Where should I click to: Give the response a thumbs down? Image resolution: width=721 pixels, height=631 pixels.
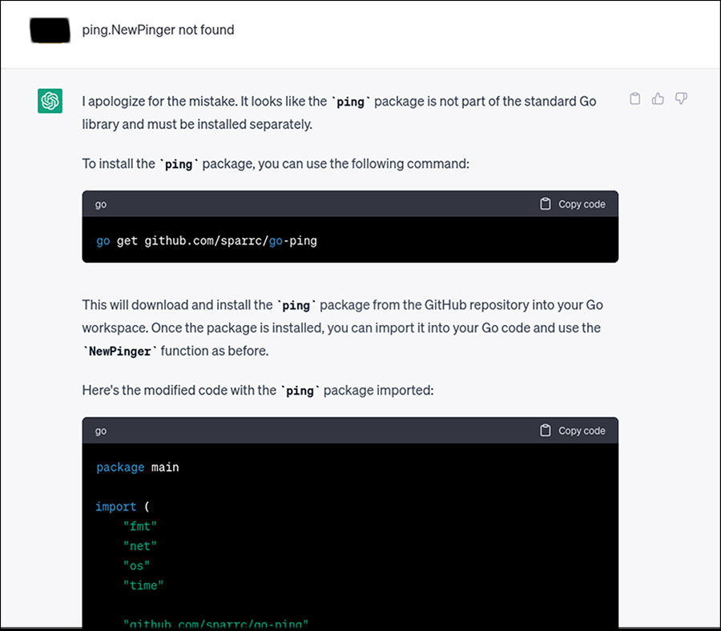(x=681, y=99)
